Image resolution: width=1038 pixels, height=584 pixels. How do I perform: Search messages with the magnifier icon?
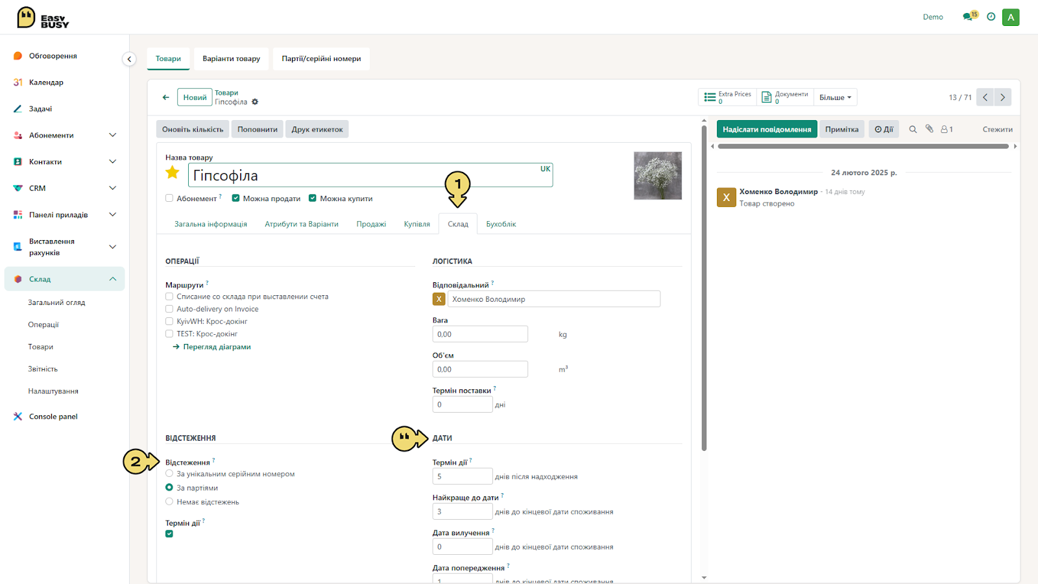click(913, 129)
